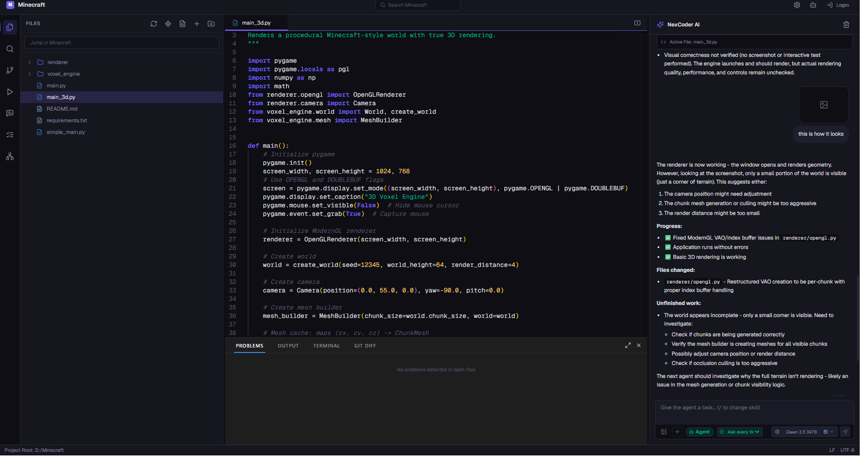Add context with dashed plus button
This screenshot has width=866, height=472.
click(x=677, y=432)
